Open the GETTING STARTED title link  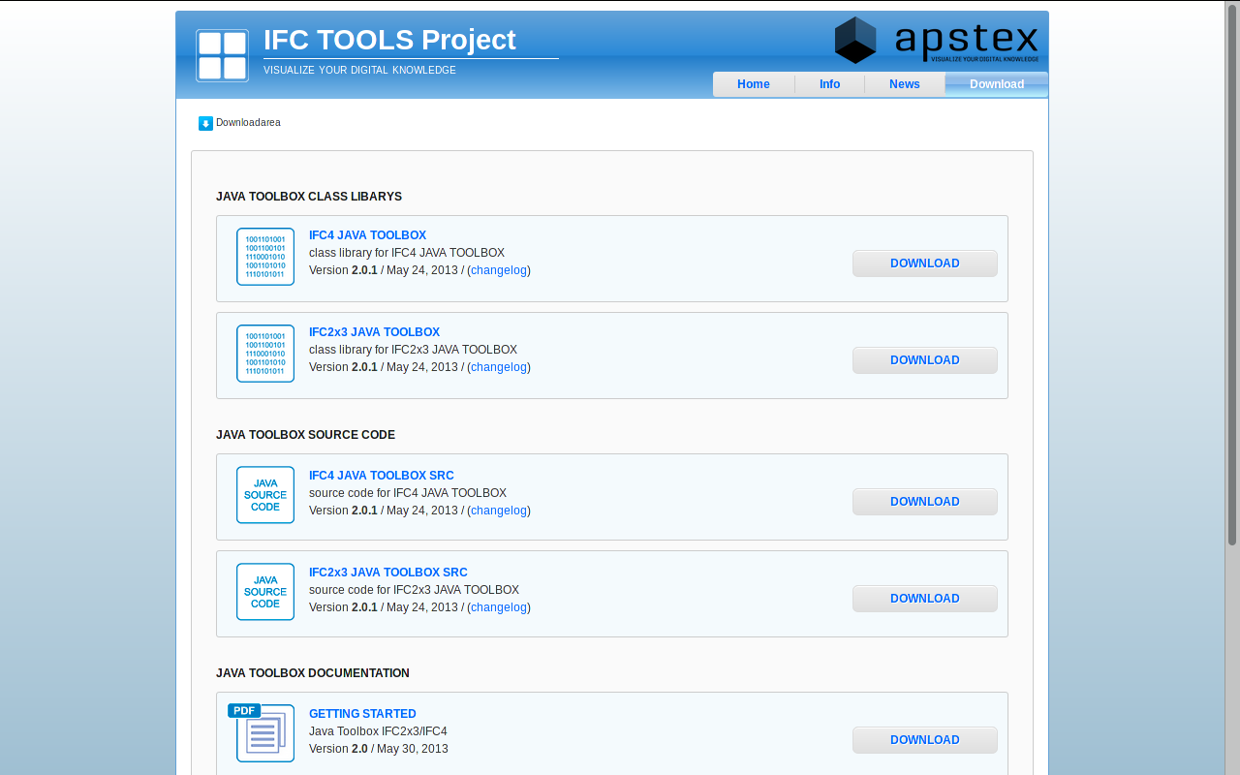362,714
